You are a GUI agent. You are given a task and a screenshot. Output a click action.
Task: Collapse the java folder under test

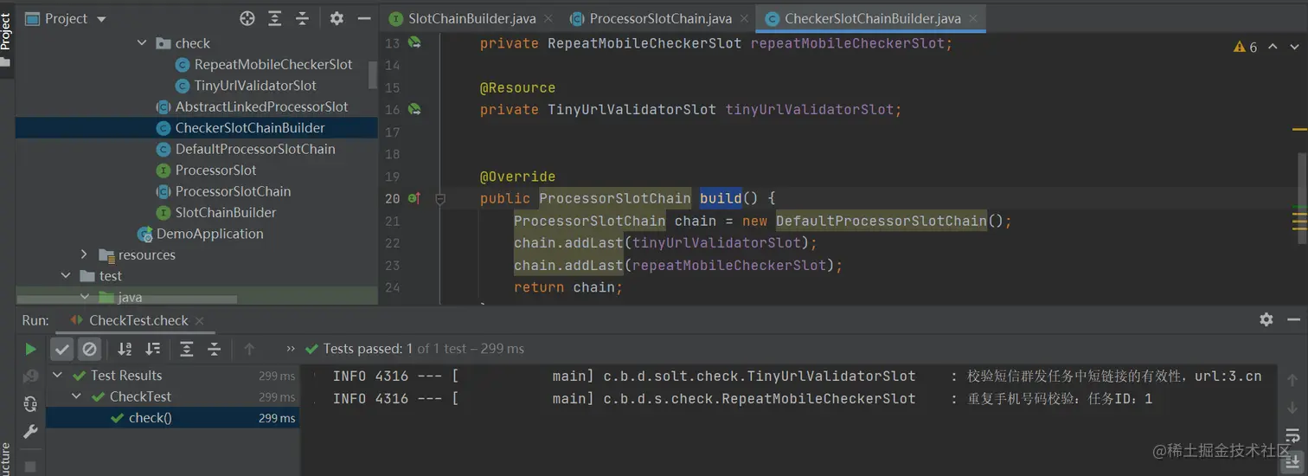85,297
